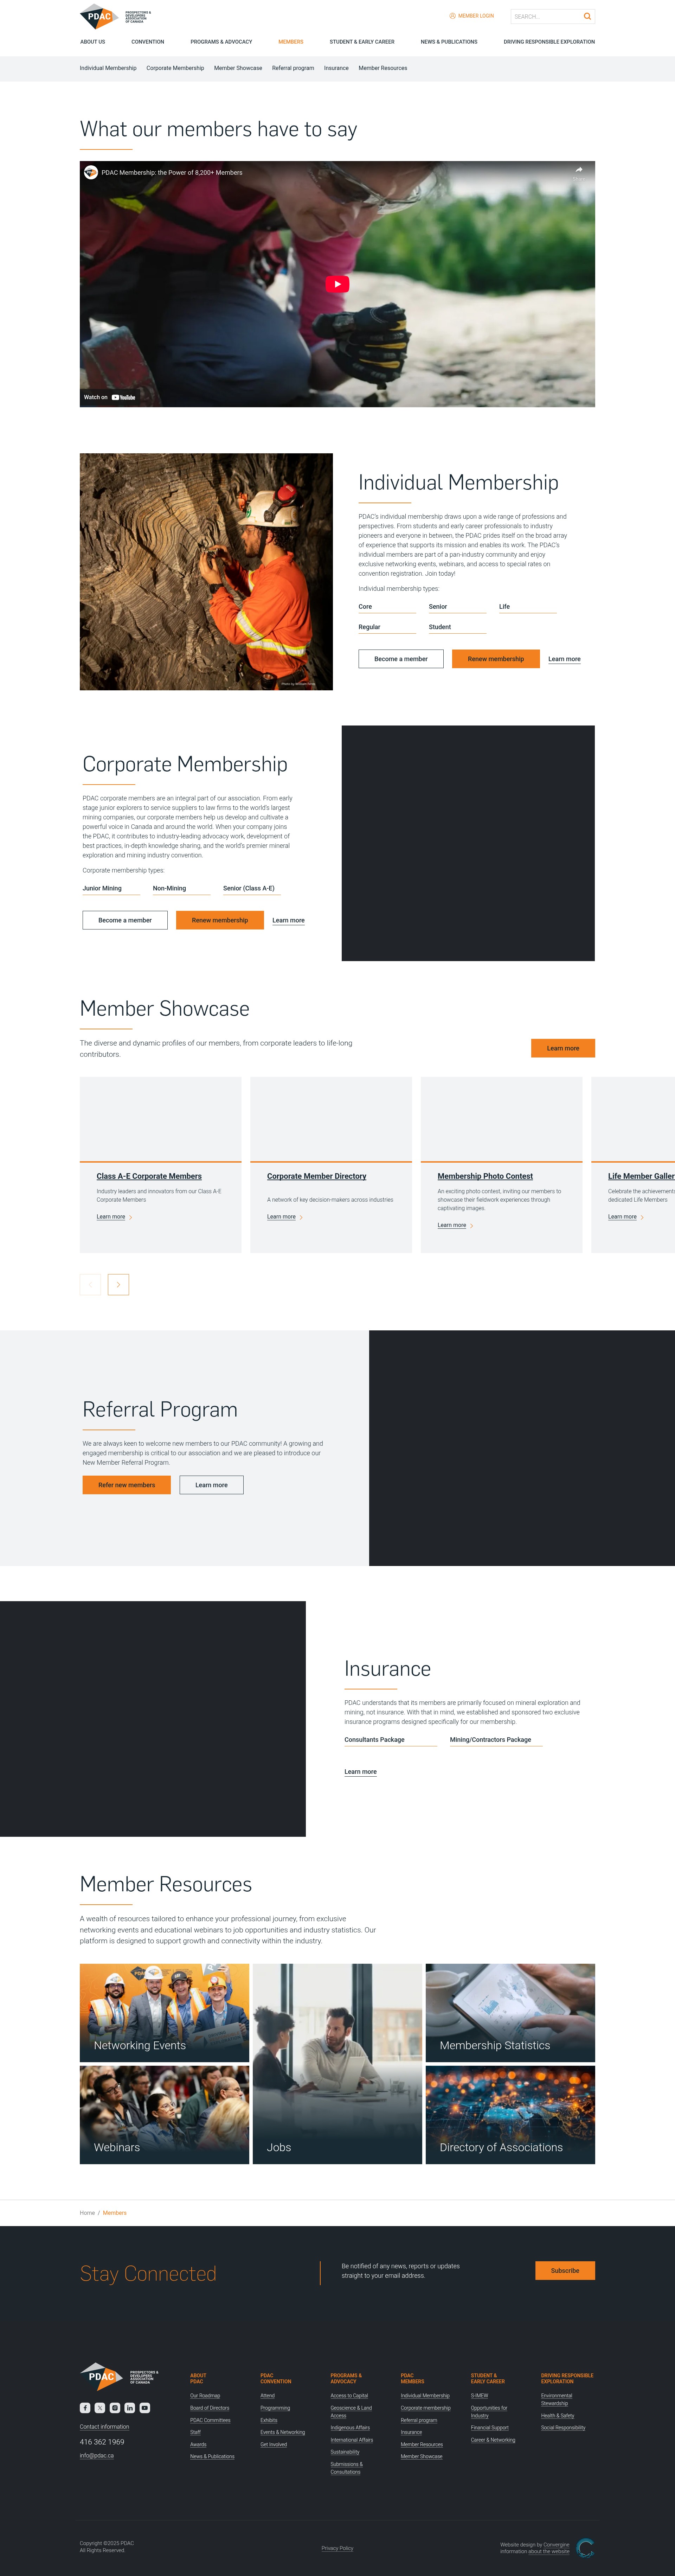
Task: Open Student & Early Career menu
Action: pos(362,42)
